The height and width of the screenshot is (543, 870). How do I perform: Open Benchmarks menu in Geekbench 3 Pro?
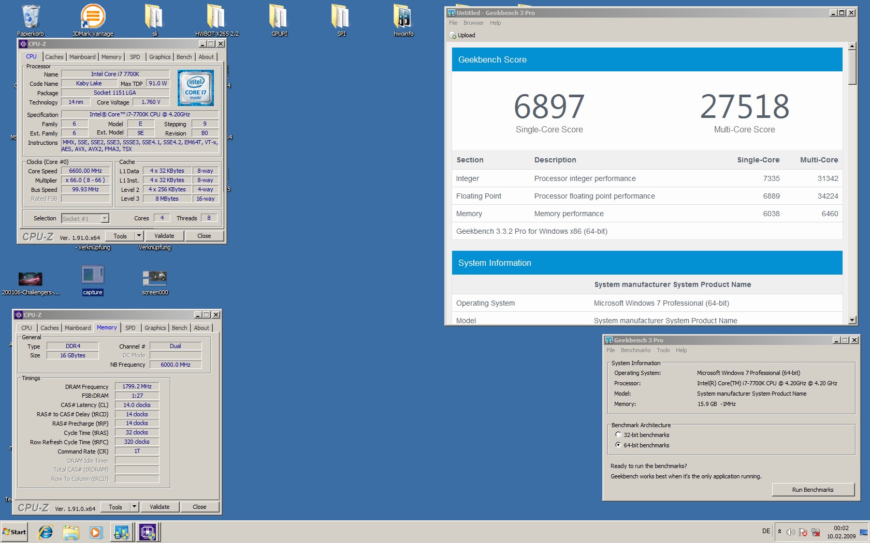point(635,350)
